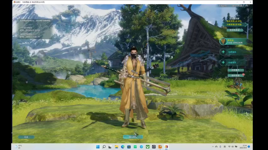Screen dimensions: 268x150
Task: Click the battery tray icon
Action: click(x=236, y=147)
